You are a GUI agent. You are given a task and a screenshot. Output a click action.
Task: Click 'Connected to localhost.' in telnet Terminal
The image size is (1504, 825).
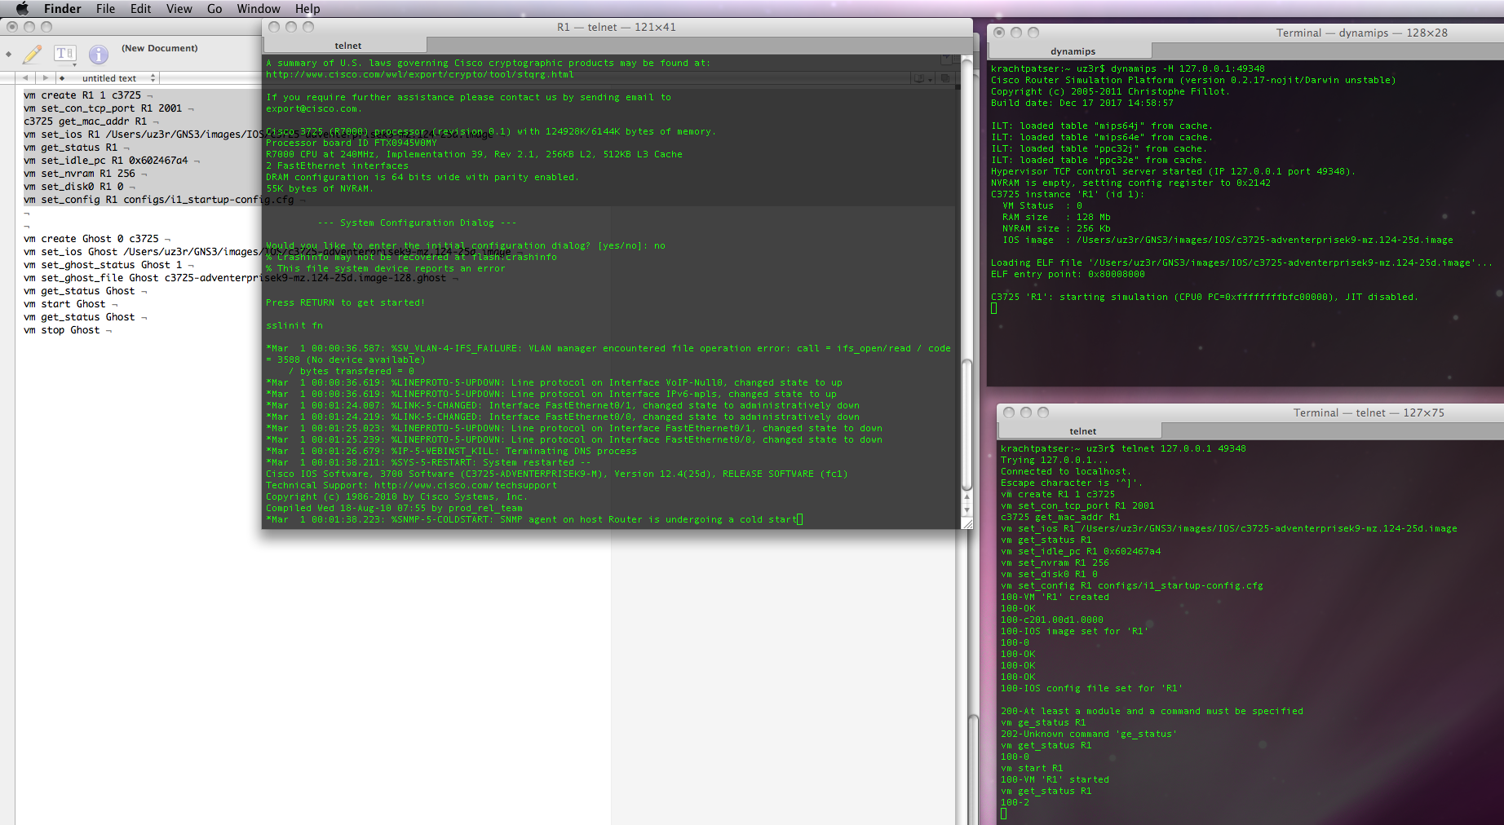click(x=1065, y=471)
